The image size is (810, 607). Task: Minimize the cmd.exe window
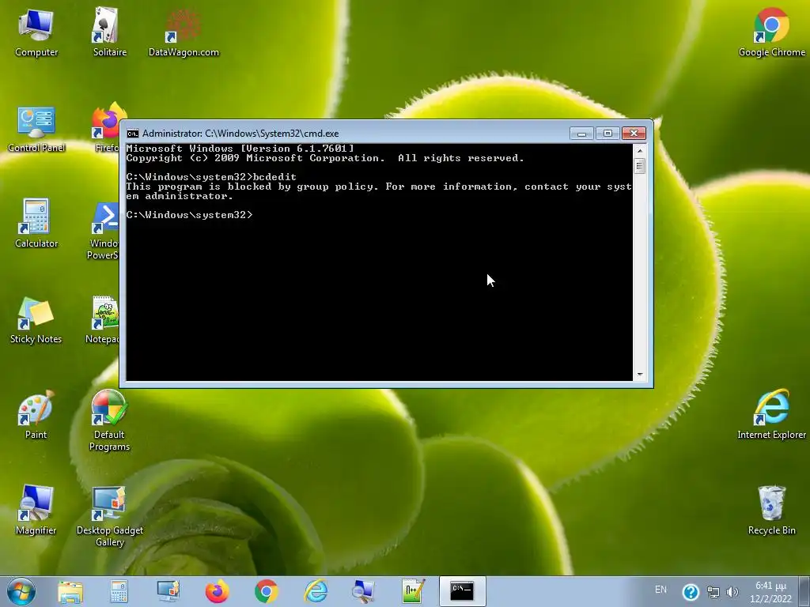point(581,133)
